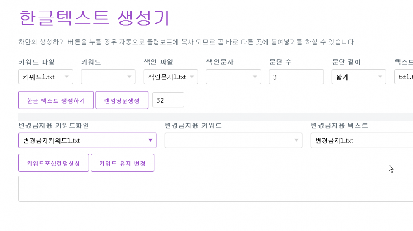Screen dimensions: 413x231
Task: Open the 색인 파일 dropdown showing 색인문자1.txt
Action: click(x=171, y=77)
